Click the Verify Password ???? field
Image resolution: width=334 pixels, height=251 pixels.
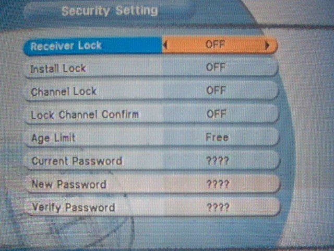(x=218, y=208)
